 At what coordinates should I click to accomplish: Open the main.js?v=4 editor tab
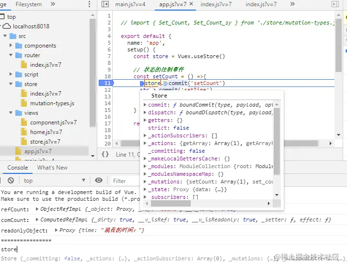click(130, 4)
